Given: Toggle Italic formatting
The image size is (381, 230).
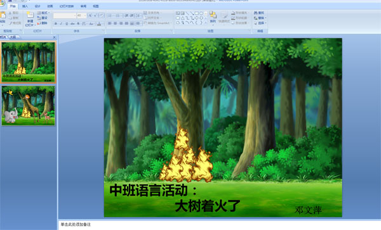Looking at the screenshot, I should pos(61,23).
